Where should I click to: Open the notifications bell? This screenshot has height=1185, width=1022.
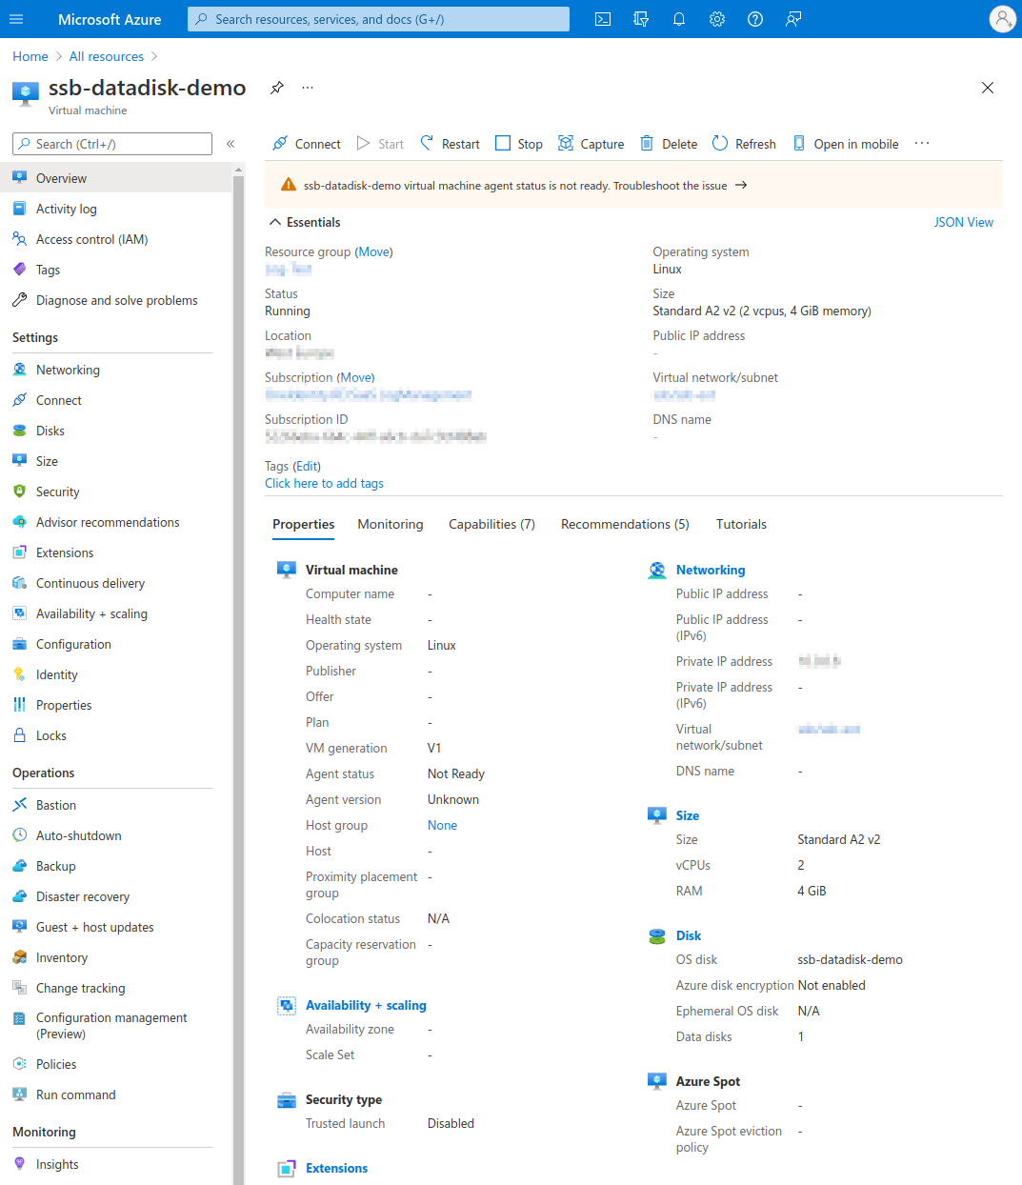click(x=679, y=19)
